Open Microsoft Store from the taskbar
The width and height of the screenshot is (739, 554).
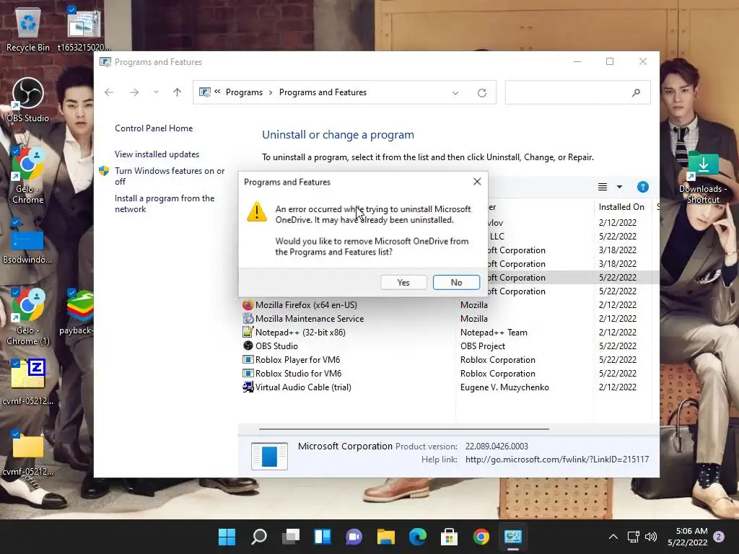click(449, 537)
